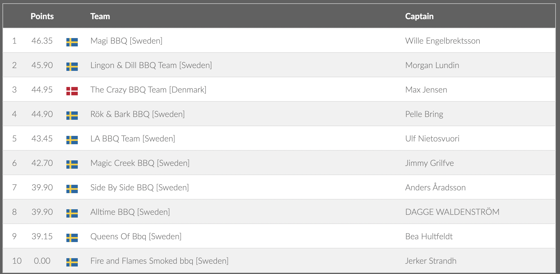Click captain name DAGGE WALDENSTRÖM
Viewport: 560px width, 274px height.
coord(452,212)
